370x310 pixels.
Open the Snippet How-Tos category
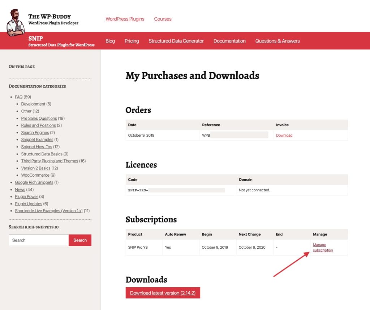click(36, 147)
